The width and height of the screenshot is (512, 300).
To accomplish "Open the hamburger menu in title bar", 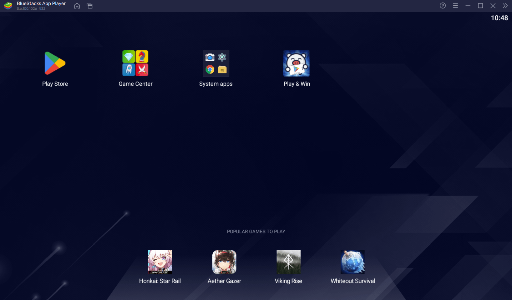I will coord(455,6).
